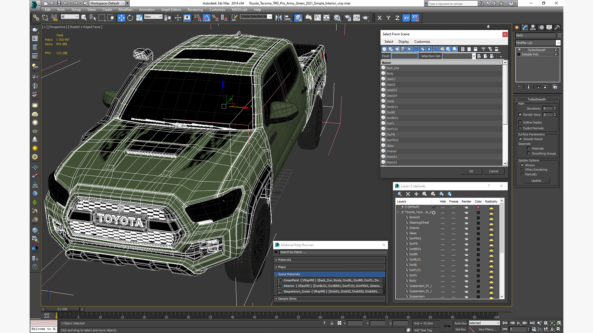Screen dimensions: 593x333
Task: Select the Manually update option
Action: click(x=522, y=174)
